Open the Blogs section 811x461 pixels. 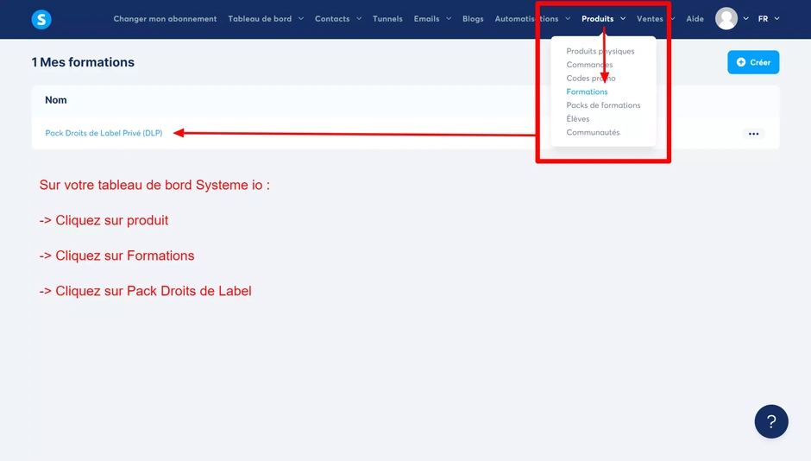coord(473,19)
